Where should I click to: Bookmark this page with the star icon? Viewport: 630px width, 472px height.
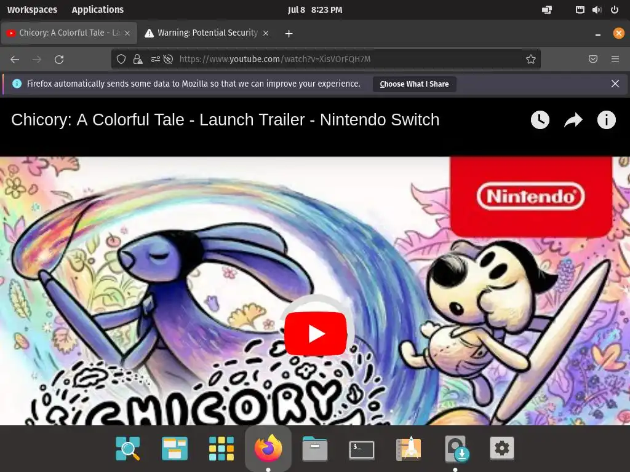click(x=531, y=60)
